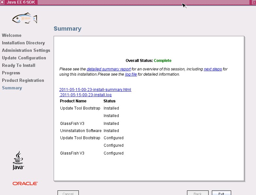Viewport: 256px width, 195px height.
Task: Click the Java coffee cup logo
Action: point(18,160)
